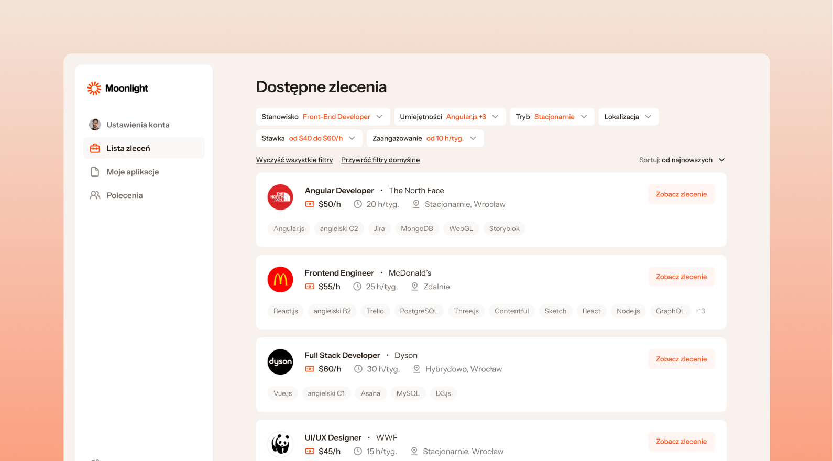Click the clock icon beside 25 h/tyg.
The height and width of the screenshot is (461, 833).
[x=357, y=287]
